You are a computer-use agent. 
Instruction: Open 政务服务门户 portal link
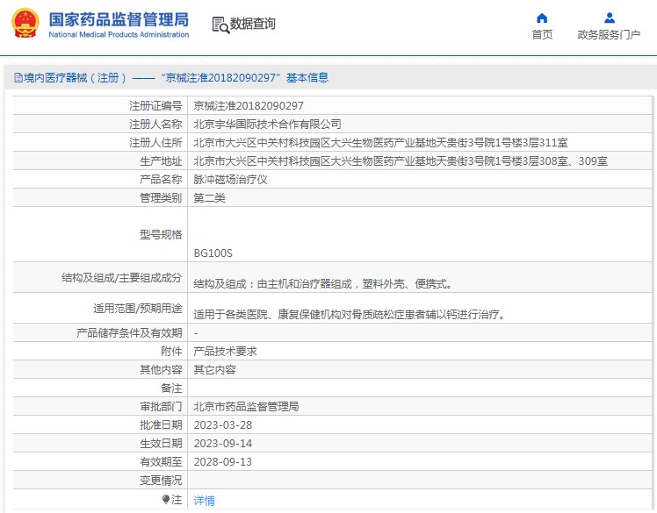[x=609, y=35]
